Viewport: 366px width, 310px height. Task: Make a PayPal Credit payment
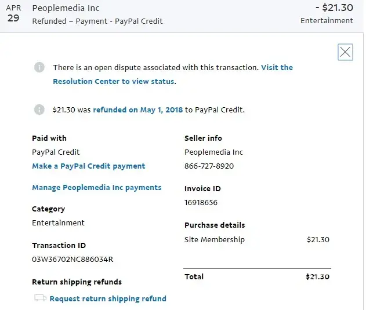pyautogui.click(x=88, y=166)
